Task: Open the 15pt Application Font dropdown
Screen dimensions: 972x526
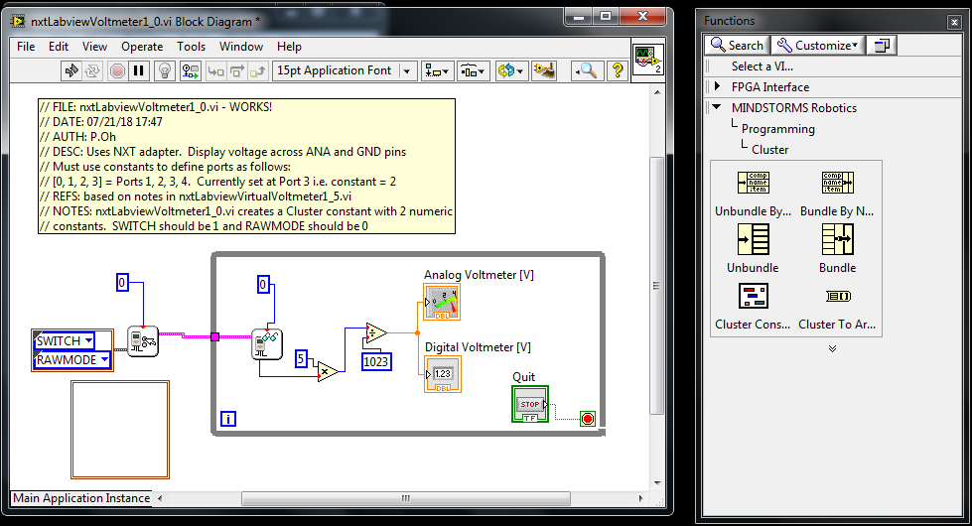Action: pos(344,70)
